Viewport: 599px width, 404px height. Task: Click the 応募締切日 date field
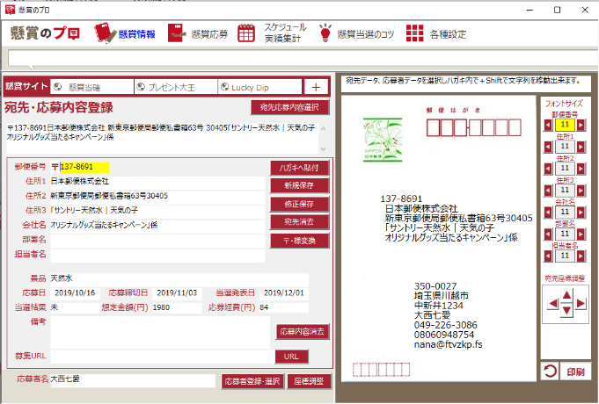pos(179,292)
